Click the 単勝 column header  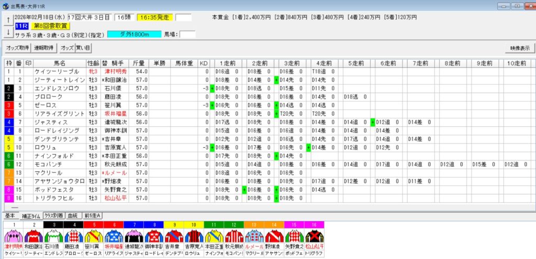tap(159, 63)
